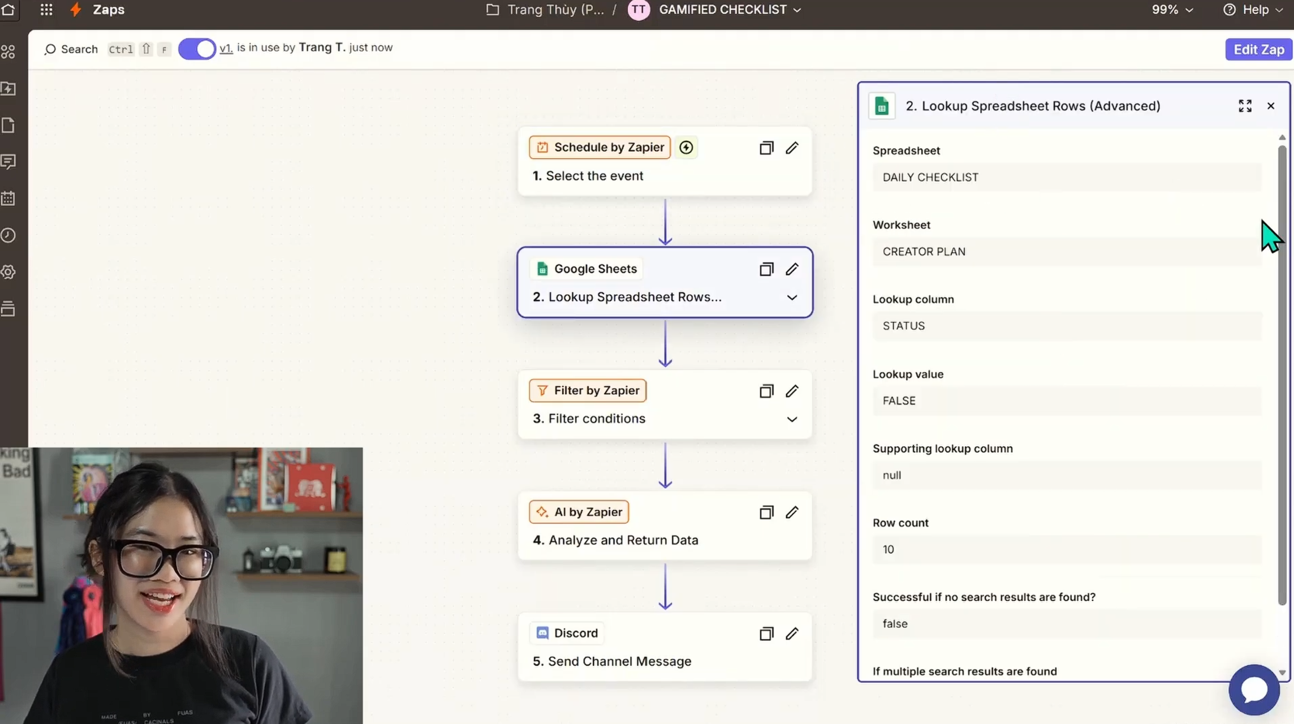This screenshot has width=1294, height=724.
Task: Click the Worksheet field CREATOR PLAN
Action: tap(1067, 252)
